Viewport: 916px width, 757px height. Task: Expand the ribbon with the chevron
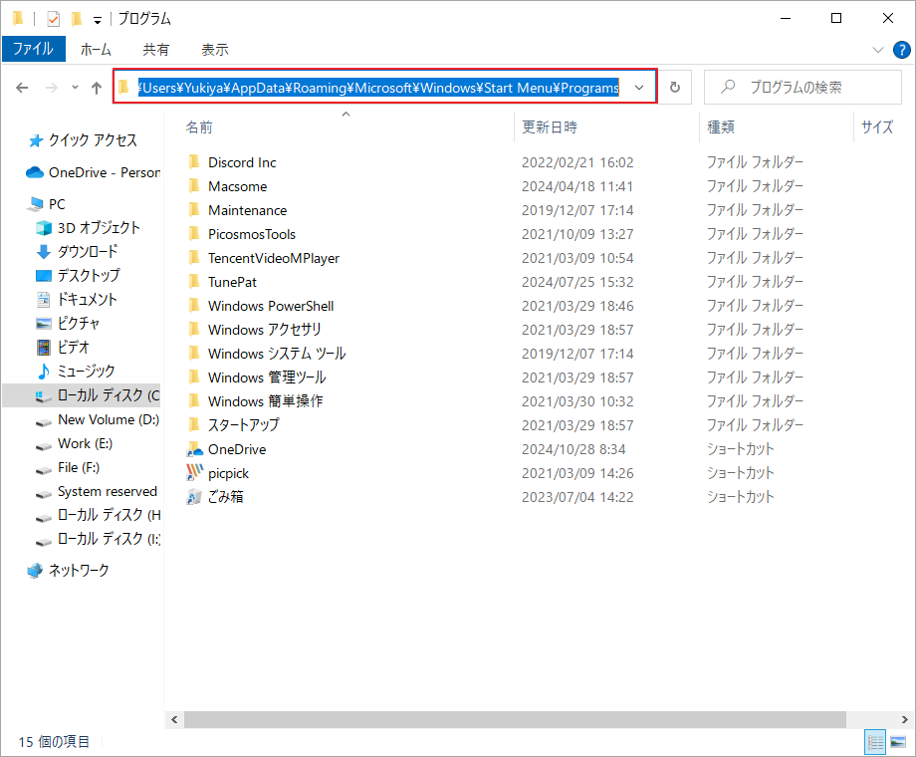[877, 50]
